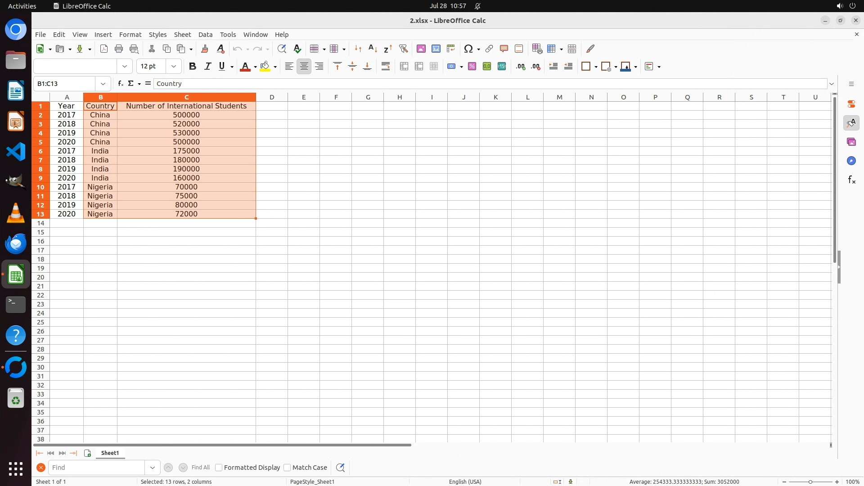Screen dimensions: 864x486
Task: Click the Insert Special Character omega icon
Action: point(468,49)
